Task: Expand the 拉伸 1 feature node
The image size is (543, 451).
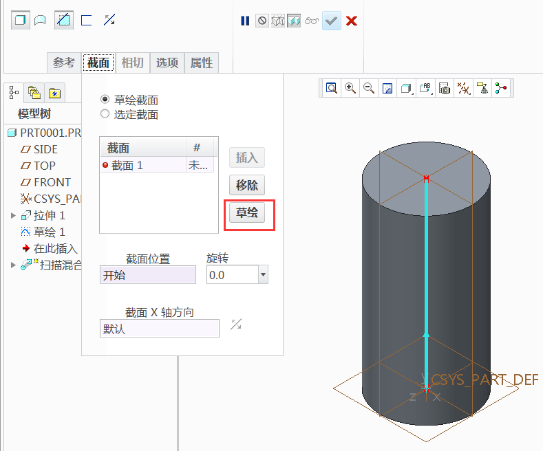Action: coord(13,215)
